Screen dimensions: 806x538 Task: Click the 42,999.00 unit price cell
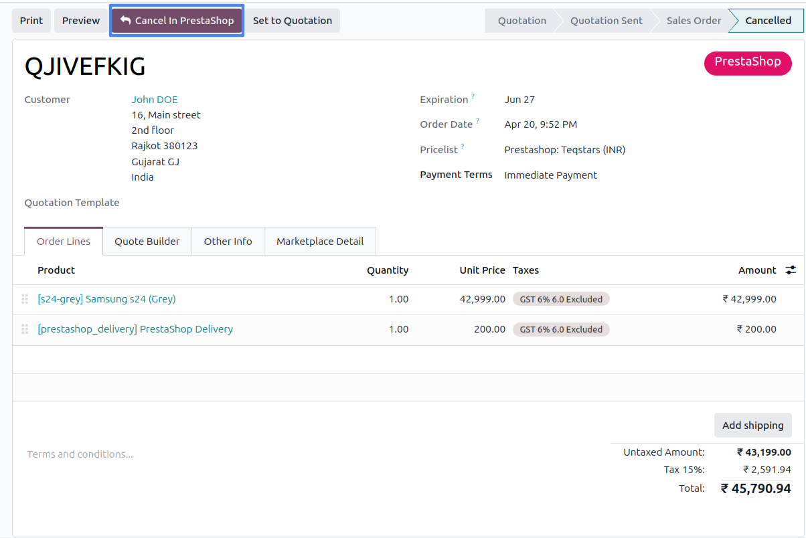click(x=483, y=299)
